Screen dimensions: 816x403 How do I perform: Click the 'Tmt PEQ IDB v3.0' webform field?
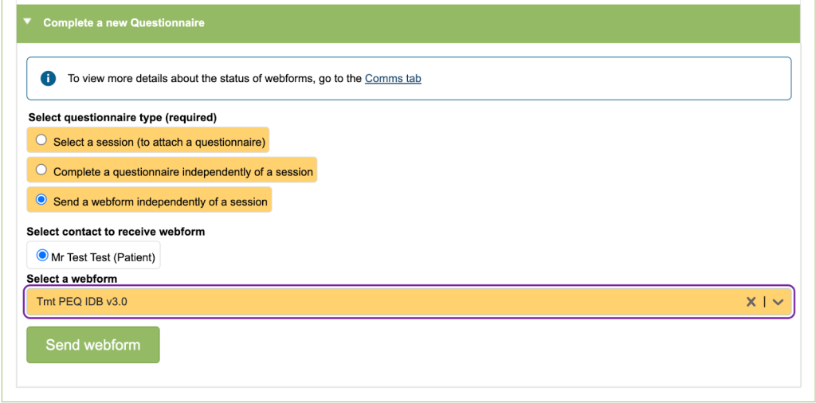click(319, 302)
